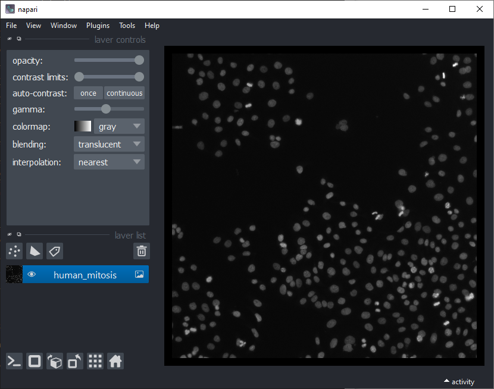The width and height of the screenshot is (494, 389).
Task: Transpose dimensions icon
Action: pyautogui.click(x=75, y=361)
